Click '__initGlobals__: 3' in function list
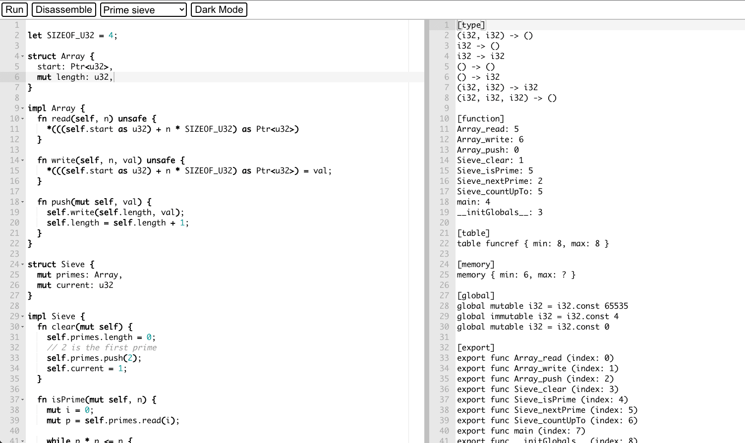This screenshot has width=745, height=443. coord(500,212)
